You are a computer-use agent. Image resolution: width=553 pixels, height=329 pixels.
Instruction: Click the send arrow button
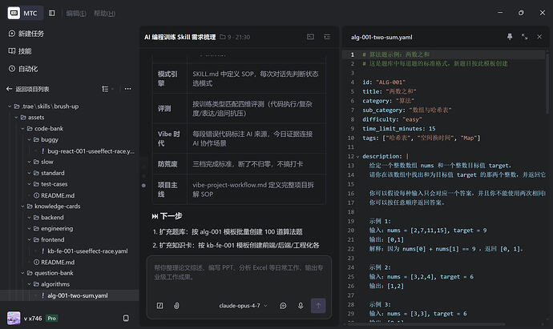(x=318, y=306)
